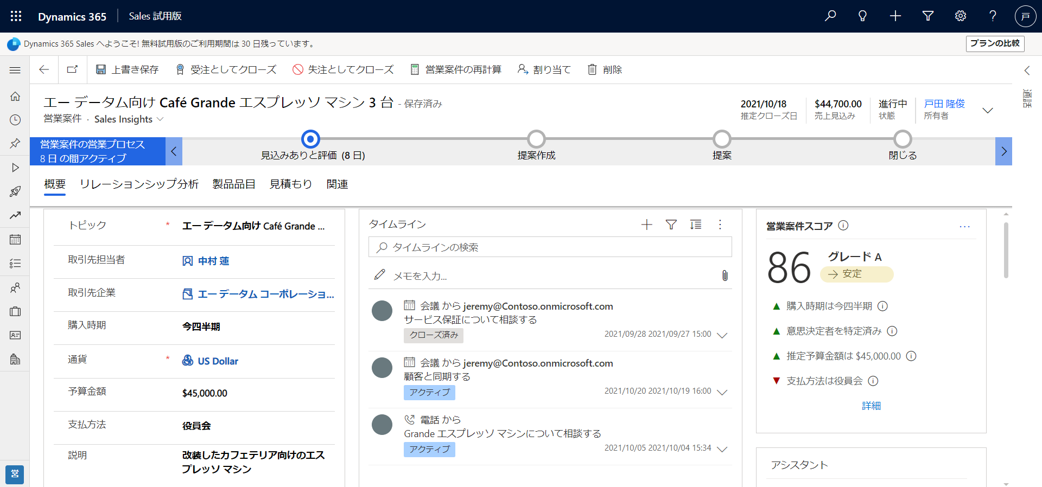This screenshot has height=487, width=1042.
Task: Expand the サービス保証について相談する activity
Action: 722,335
